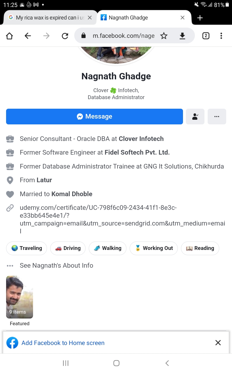Open the Clover Infotech page link
The width and height of the screenshot is (232, 372).
click(x=141, y=139)
